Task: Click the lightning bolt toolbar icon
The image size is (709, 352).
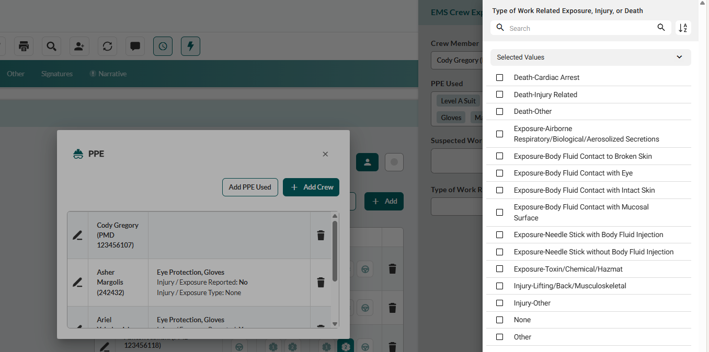Action: 190,46
